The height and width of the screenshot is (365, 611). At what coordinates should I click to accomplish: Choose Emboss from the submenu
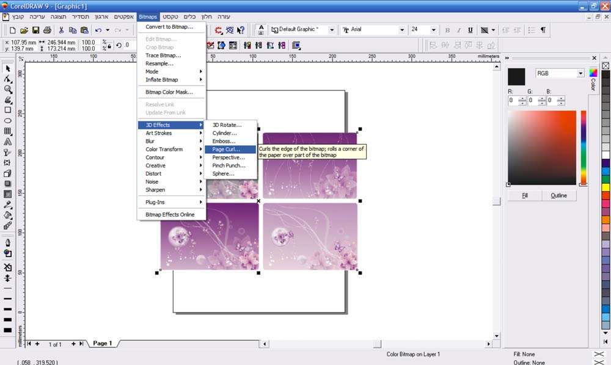pos(230,141)
